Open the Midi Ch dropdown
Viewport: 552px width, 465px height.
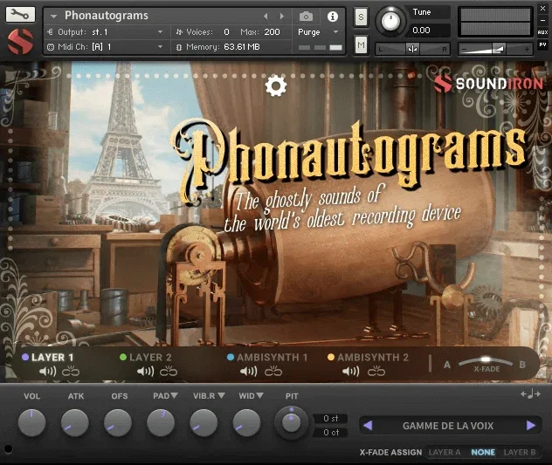point(105,47)
